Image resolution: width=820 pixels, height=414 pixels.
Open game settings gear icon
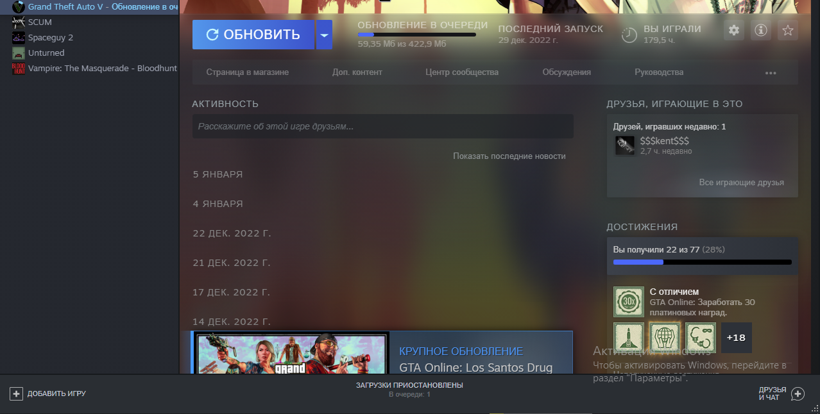pos(734,30)
